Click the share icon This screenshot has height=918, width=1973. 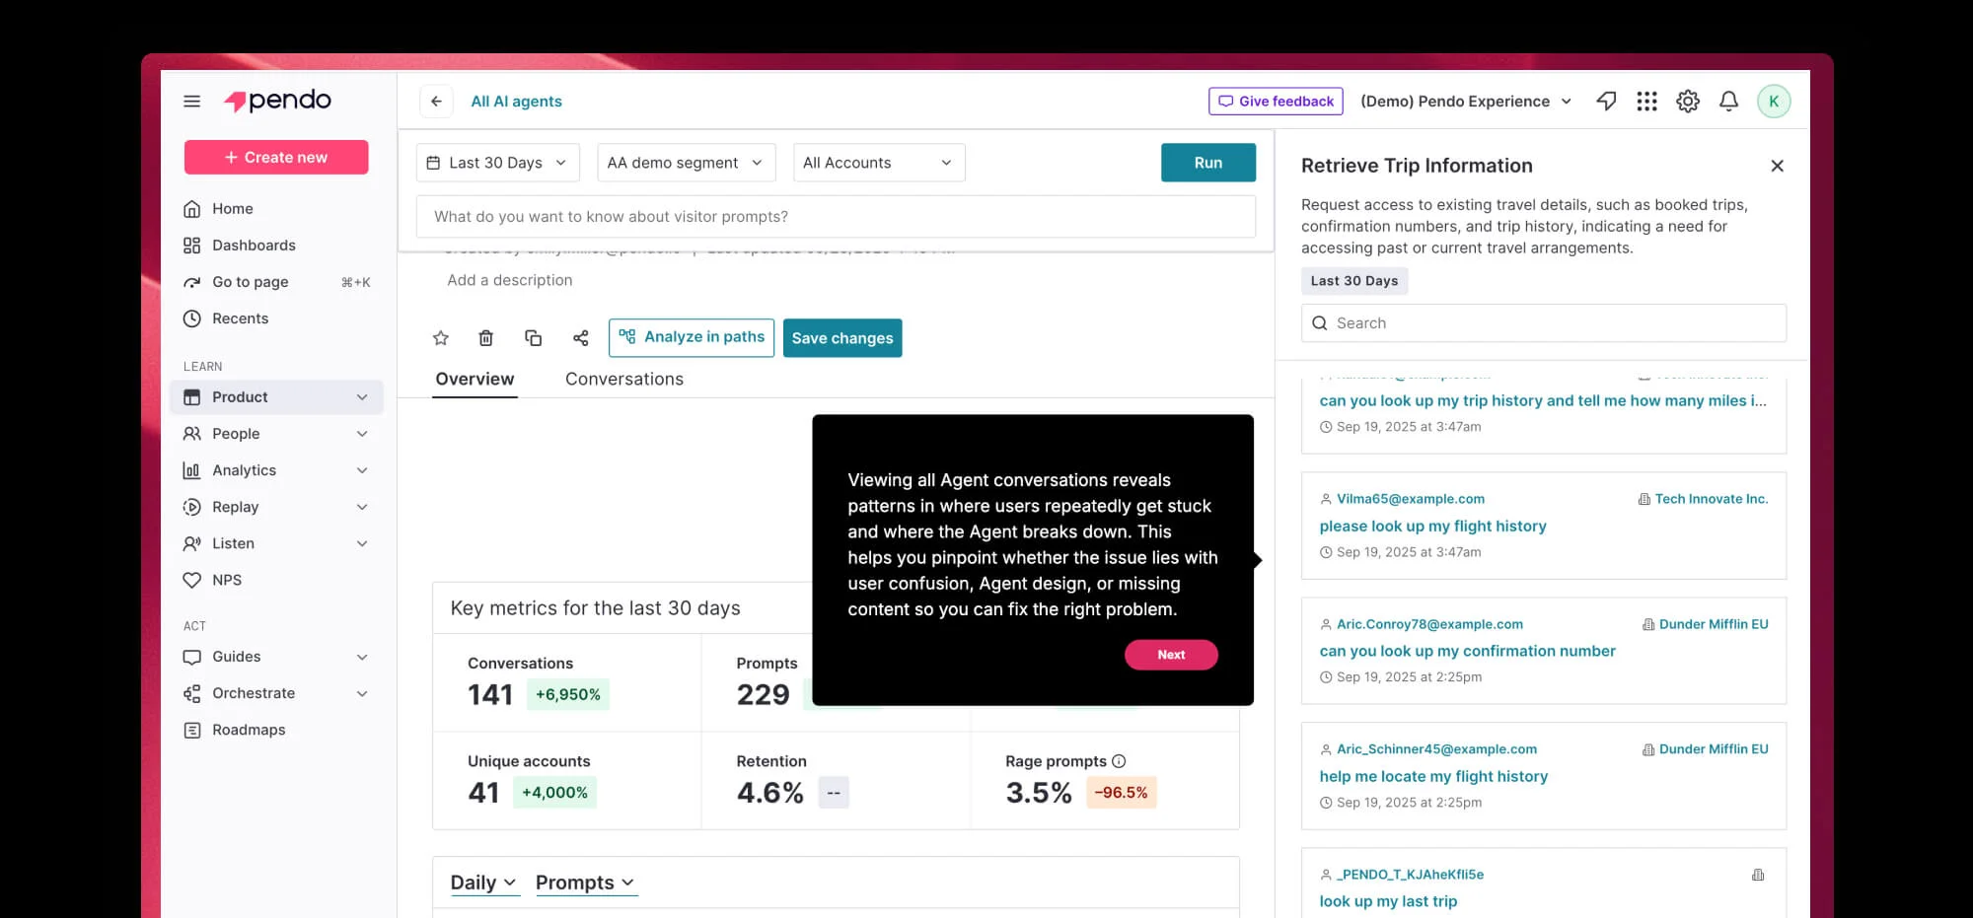click(581, 338)
